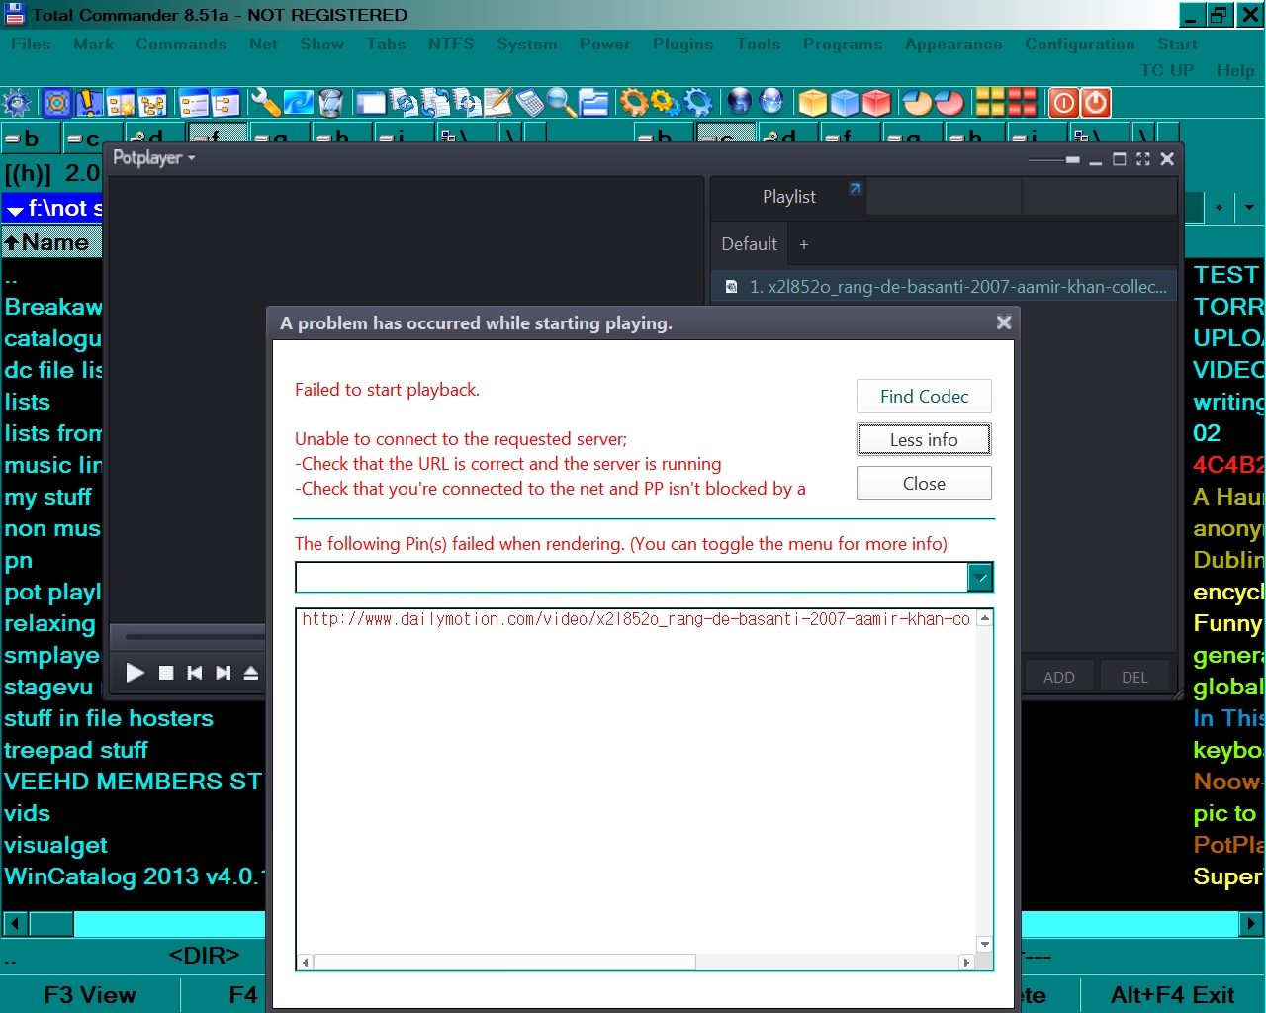Viewport: 1266px width, 1013px height.
Task: Select the 'stuff in file hosters' folder
Action: (x=109, y=718)
